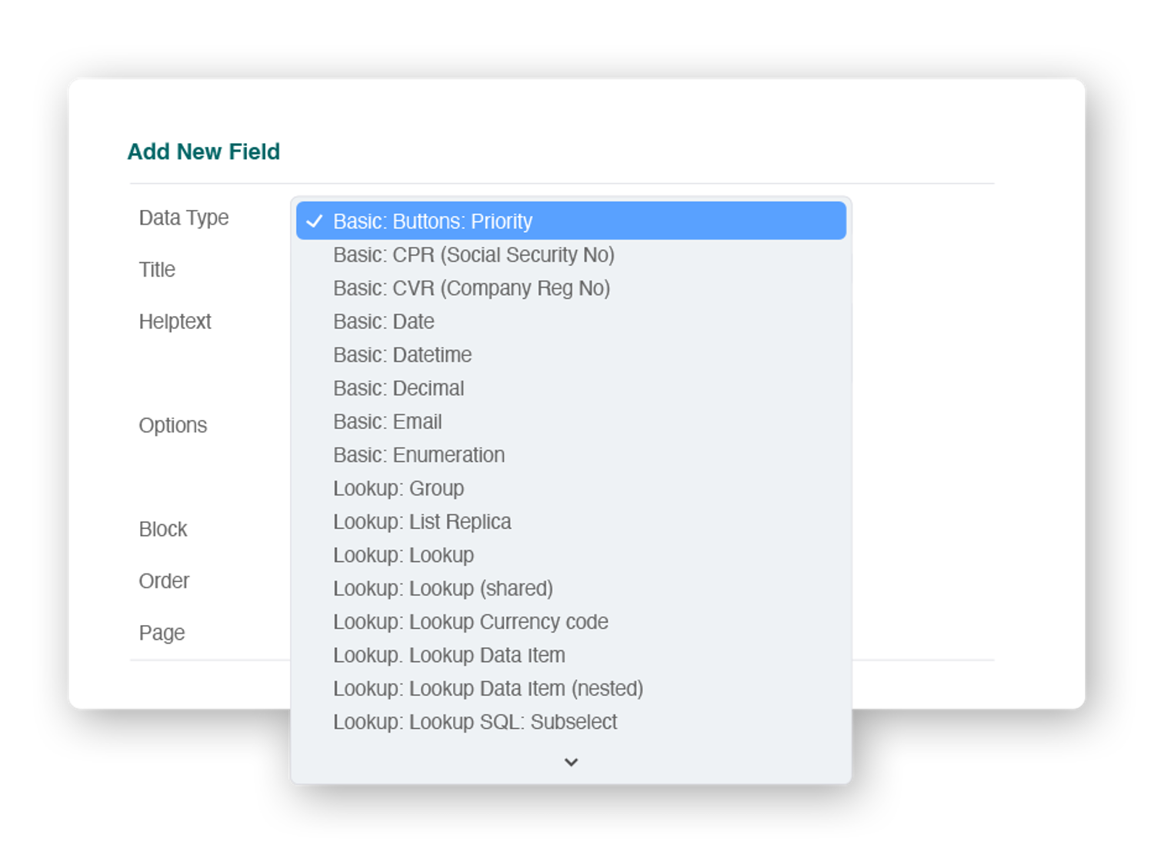1154x865 pixels.
Task: Select Lookup: List Replica data type
Action: (x=422, y=522)
